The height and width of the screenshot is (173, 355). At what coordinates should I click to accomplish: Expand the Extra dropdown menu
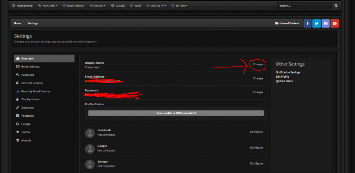pyautogui.click(x=179, y=6)
